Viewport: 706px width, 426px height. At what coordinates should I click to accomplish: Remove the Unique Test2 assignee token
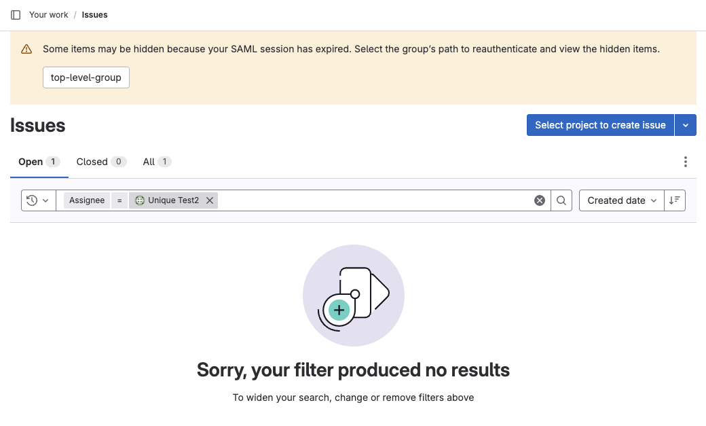tap(209, 200)
